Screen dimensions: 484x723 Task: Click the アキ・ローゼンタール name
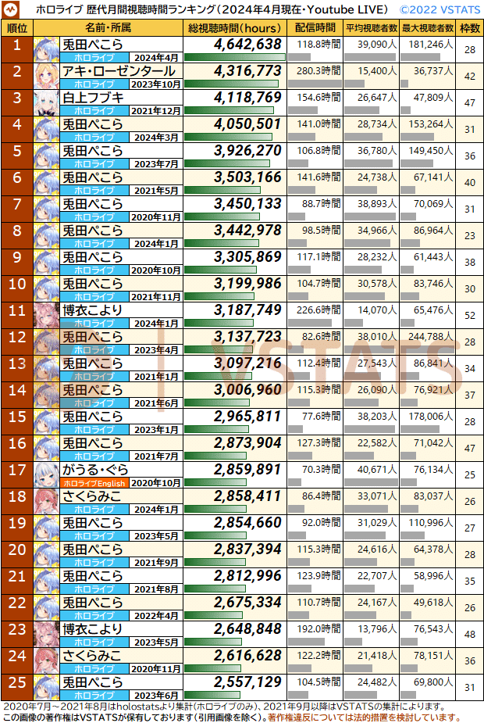coord(119,71)
